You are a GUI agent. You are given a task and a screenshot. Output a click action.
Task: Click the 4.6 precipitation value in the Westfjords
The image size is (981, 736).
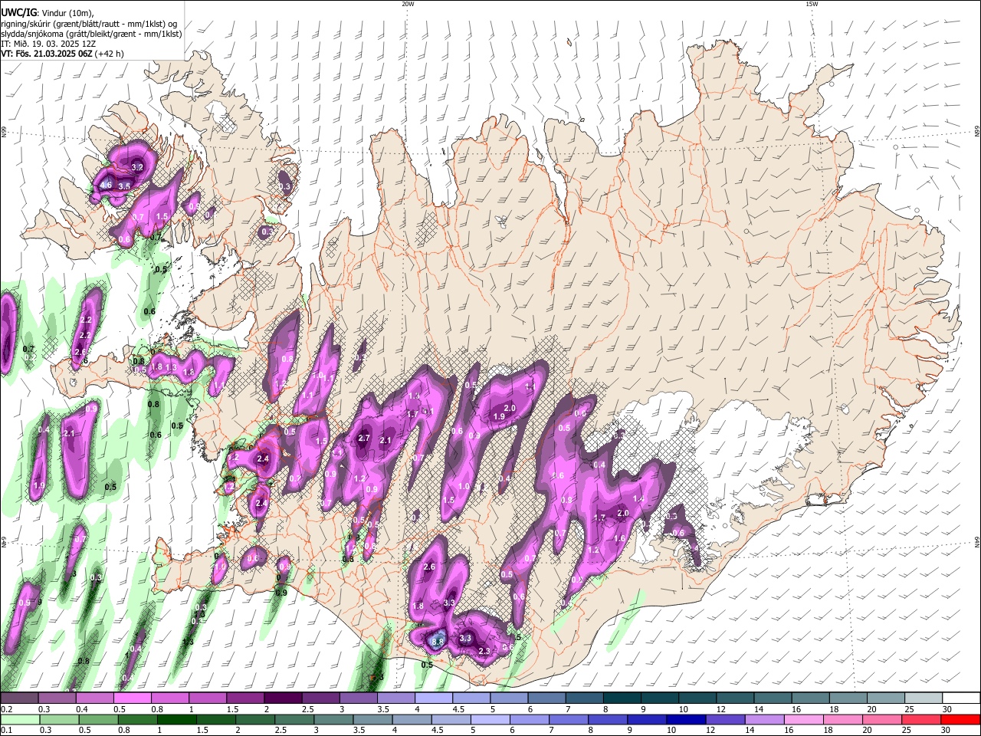[106, 185]
